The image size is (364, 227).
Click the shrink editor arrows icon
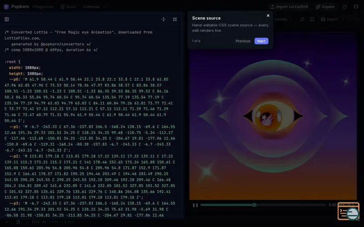click(x=175, y=19)
